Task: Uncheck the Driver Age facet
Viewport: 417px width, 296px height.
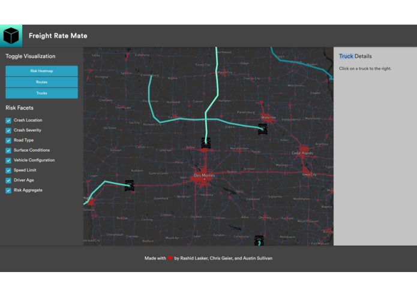Action: tap(8, 180)
